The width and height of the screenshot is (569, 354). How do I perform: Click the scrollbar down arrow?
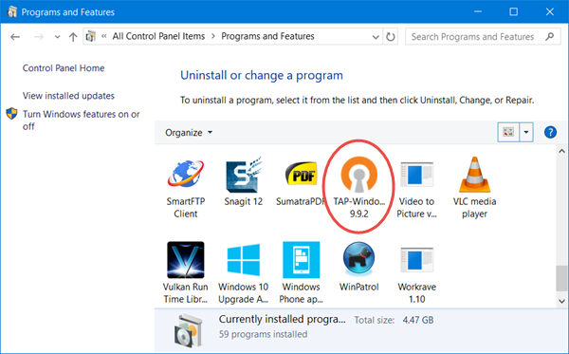click(561, 301)
